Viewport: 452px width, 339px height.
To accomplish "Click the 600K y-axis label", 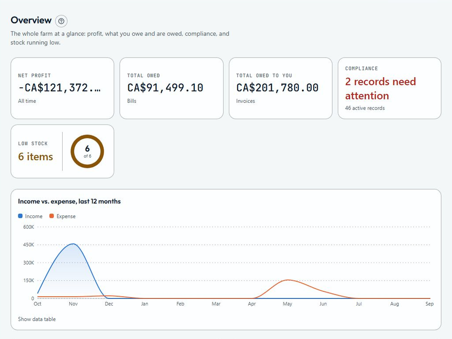I will (29, 227).
